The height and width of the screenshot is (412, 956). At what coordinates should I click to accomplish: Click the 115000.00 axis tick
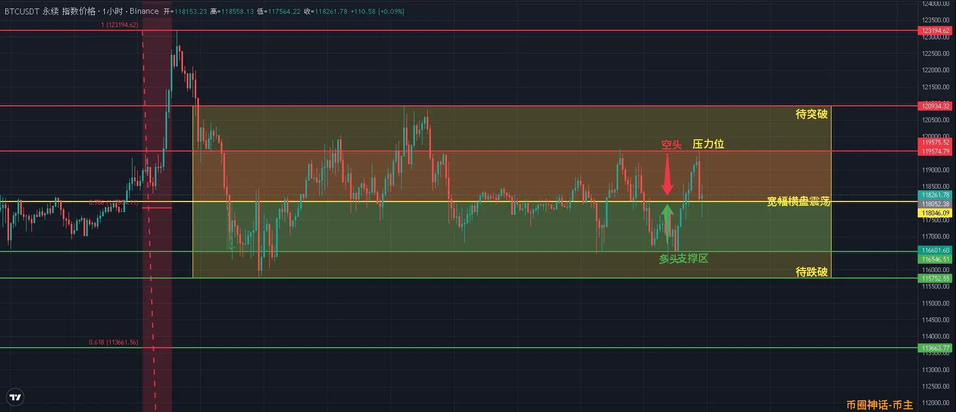click(936, 304)
